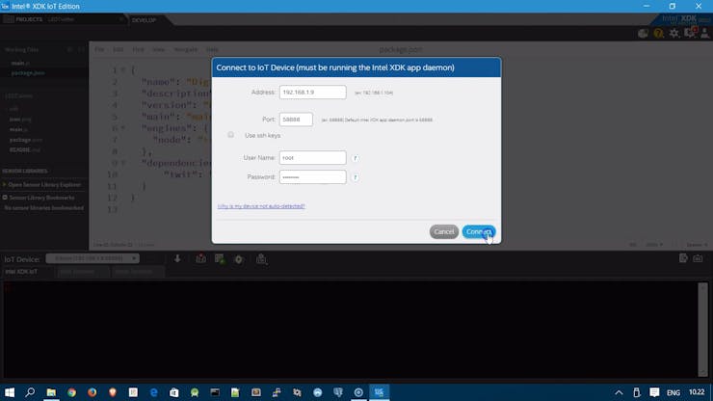Viewport: 713px width, 401px height.
Task: Open the Find menu
Action: point(138,49)
